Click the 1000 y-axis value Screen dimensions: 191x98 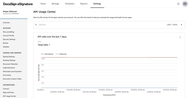[x=43, y=59]
